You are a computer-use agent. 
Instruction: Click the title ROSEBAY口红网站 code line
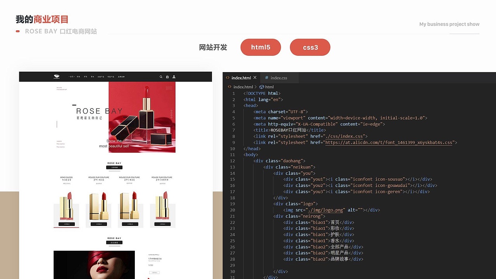pyautogui.click(x=289, y=130)
